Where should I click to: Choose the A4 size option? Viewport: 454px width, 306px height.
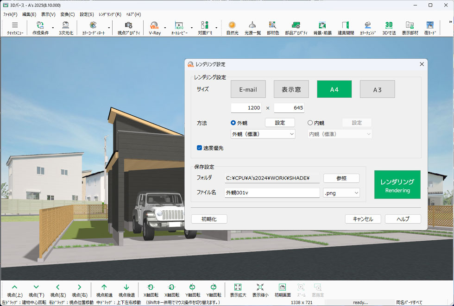point(334,89)
